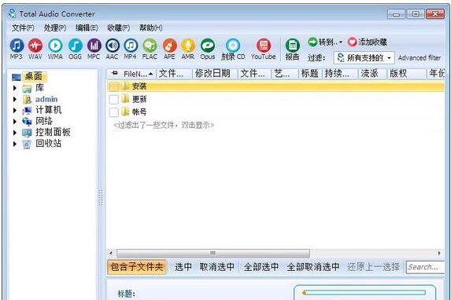
Task: Open the 处理(P) menu
Action: pos(55,27)
